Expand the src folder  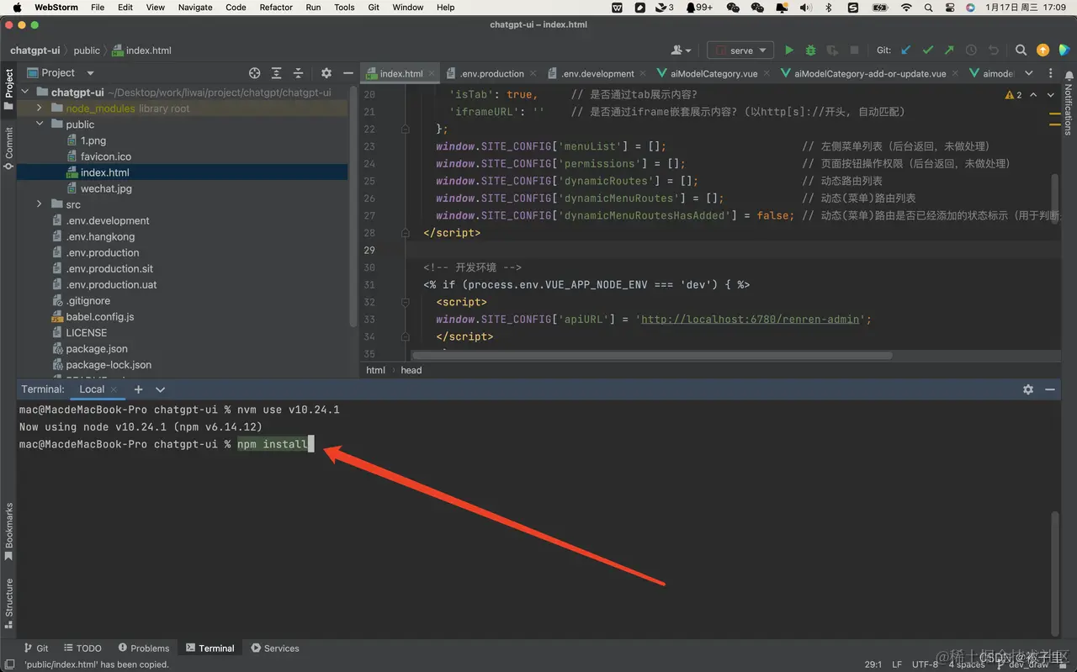point(40,204)
